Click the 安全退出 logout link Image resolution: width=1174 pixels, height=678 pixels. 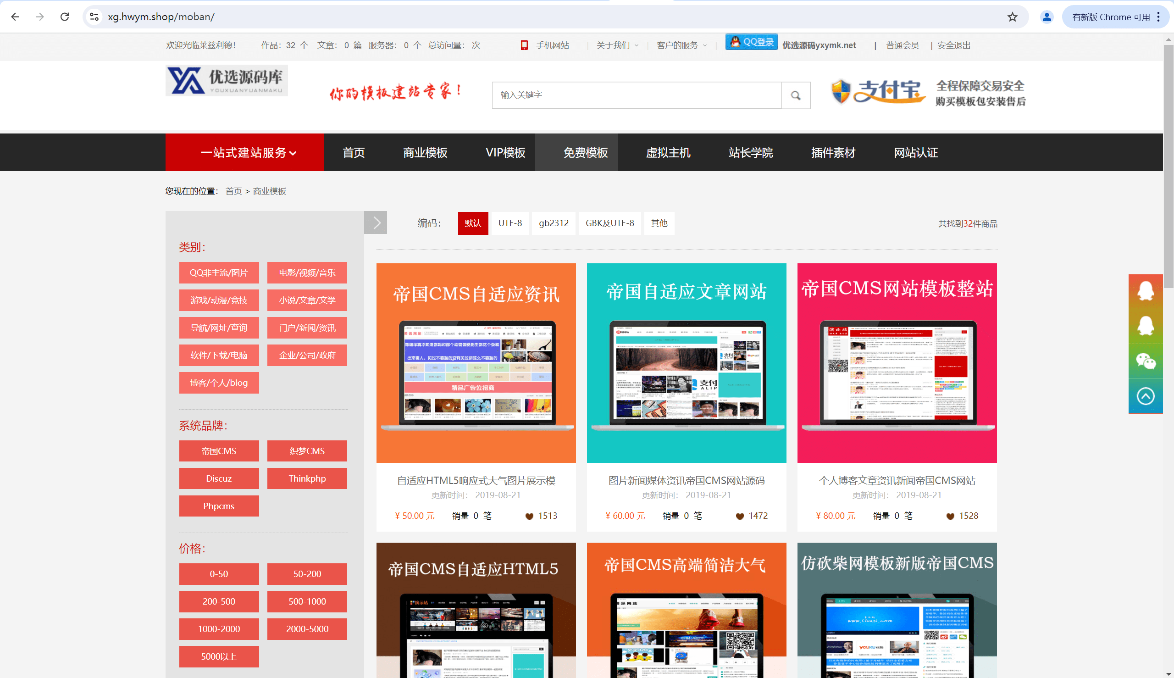pyautogui.click(x=953, y=45)
